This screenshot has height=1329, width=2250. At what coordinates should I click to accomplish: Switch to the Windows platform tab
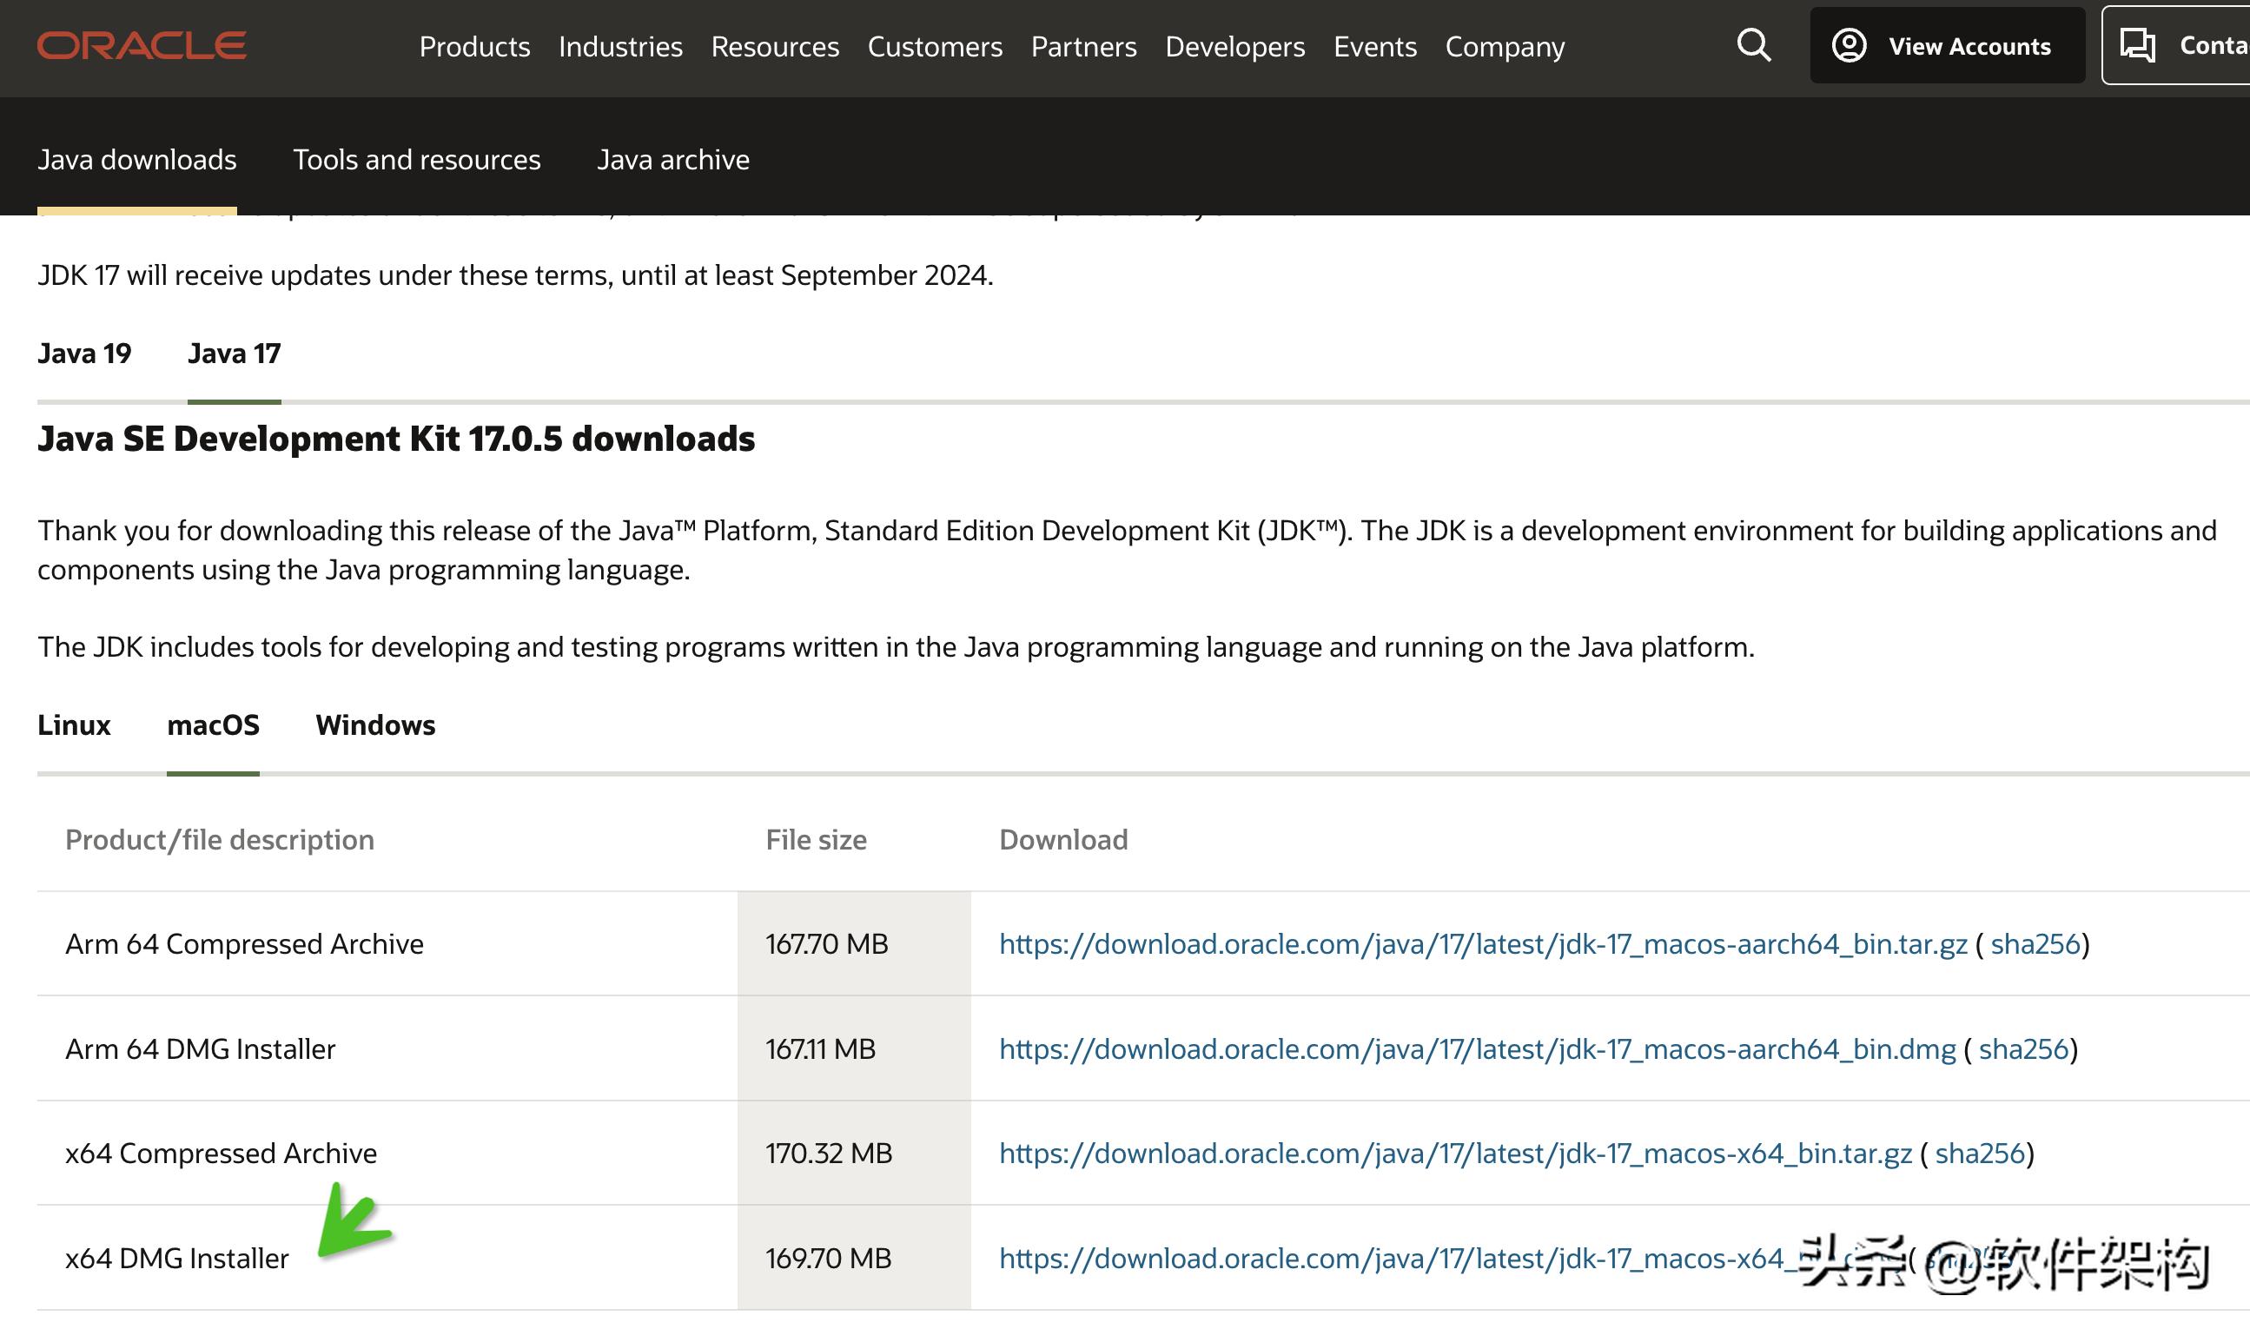[374, 724]
